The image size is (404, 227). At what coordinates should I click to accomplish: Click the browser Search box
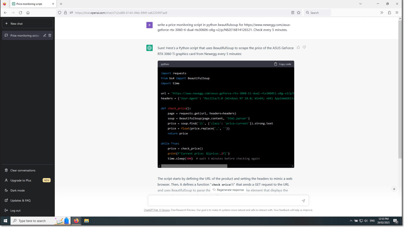(x=318, y=13)
